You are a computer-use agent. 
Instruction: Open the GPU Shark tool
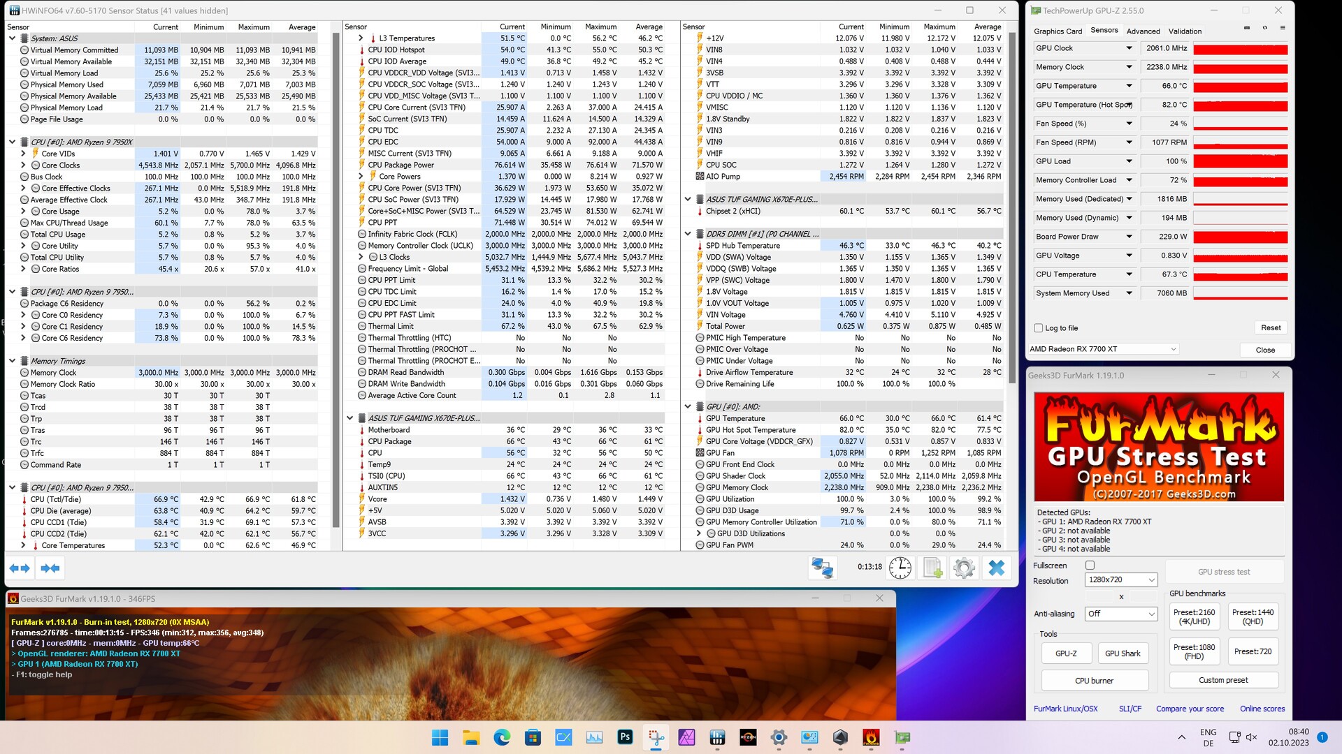coord(1123,654)
